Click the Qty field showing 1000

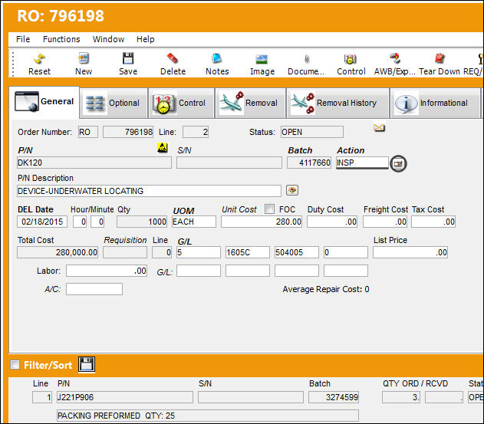(x=142, y=222)
